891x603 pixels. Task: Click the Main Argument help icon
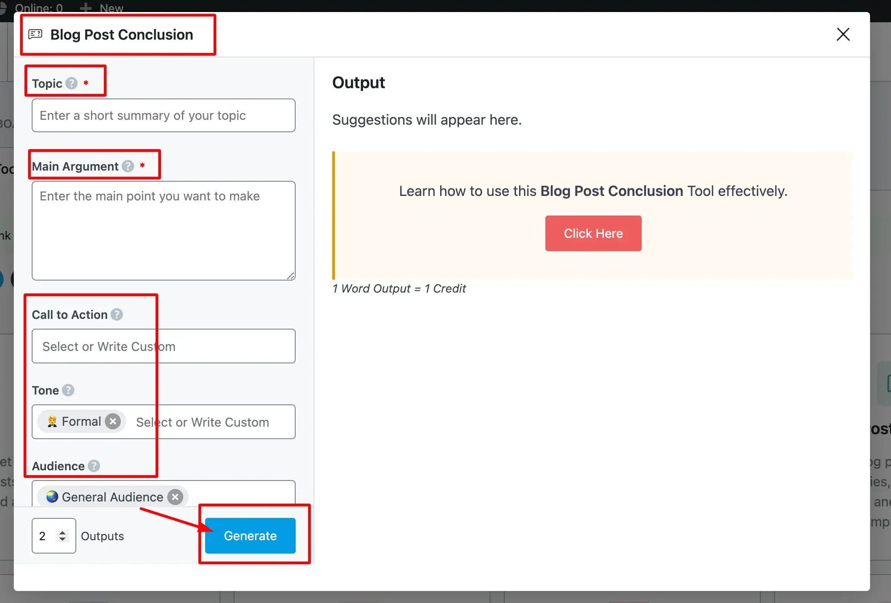[128, 166]
